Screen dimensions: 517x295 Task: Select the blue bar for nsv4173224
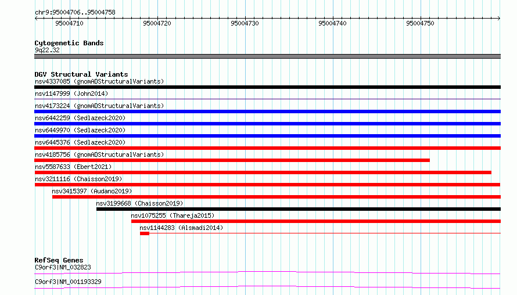(x=267, y=111)
